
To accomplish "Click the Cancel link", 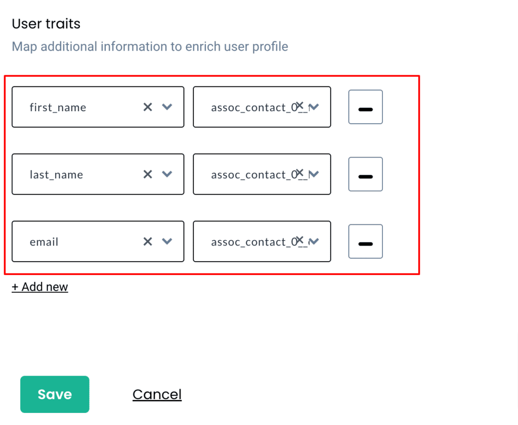I will 157,394.
